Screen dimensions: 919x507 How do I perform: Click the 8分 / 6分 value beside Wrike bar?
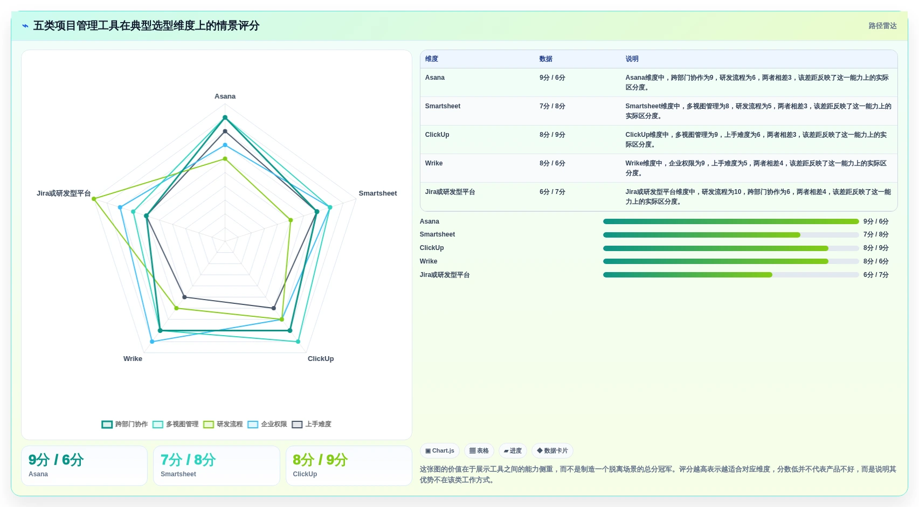(876, 261)
